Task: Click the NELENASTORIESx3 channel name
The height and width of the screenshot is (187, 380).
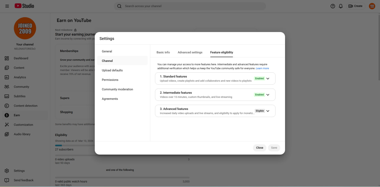Action: pos(25,49)
